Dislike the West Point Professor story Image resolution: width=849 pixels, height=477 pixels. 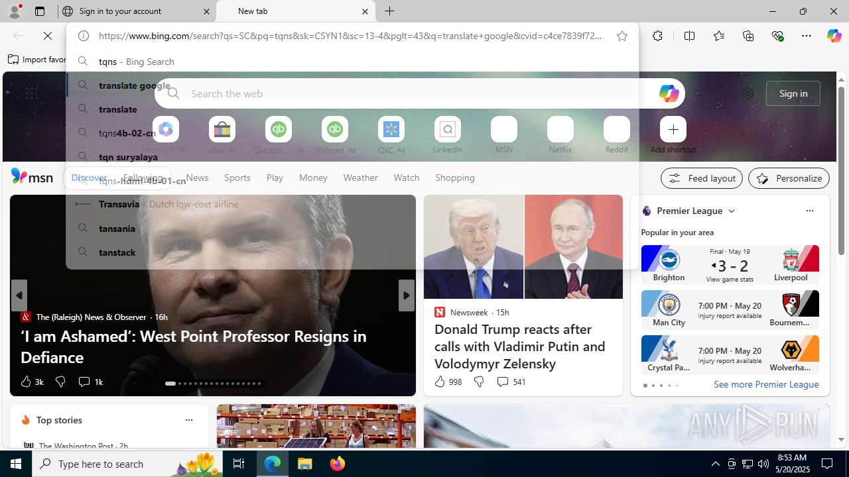click(60, 382)
